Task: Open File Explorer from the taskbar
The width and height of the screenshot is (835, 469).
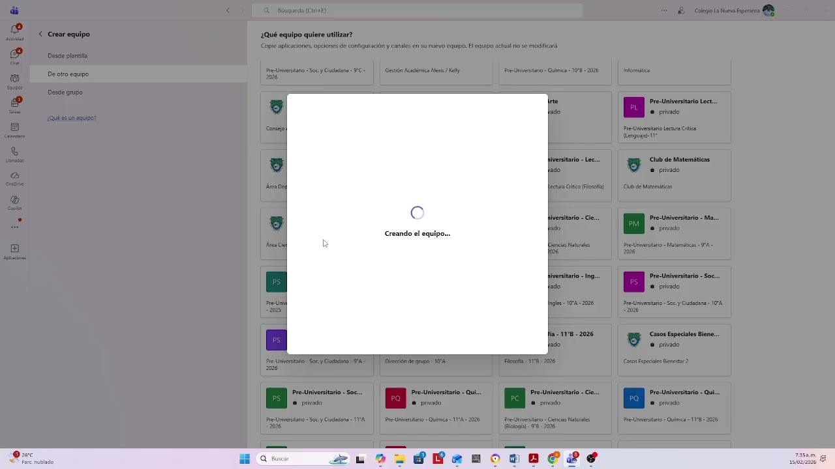Action: click(x=399, y=459)
